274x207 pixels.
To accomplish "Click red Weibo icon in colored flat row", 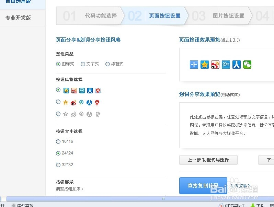I will (73, 103).
